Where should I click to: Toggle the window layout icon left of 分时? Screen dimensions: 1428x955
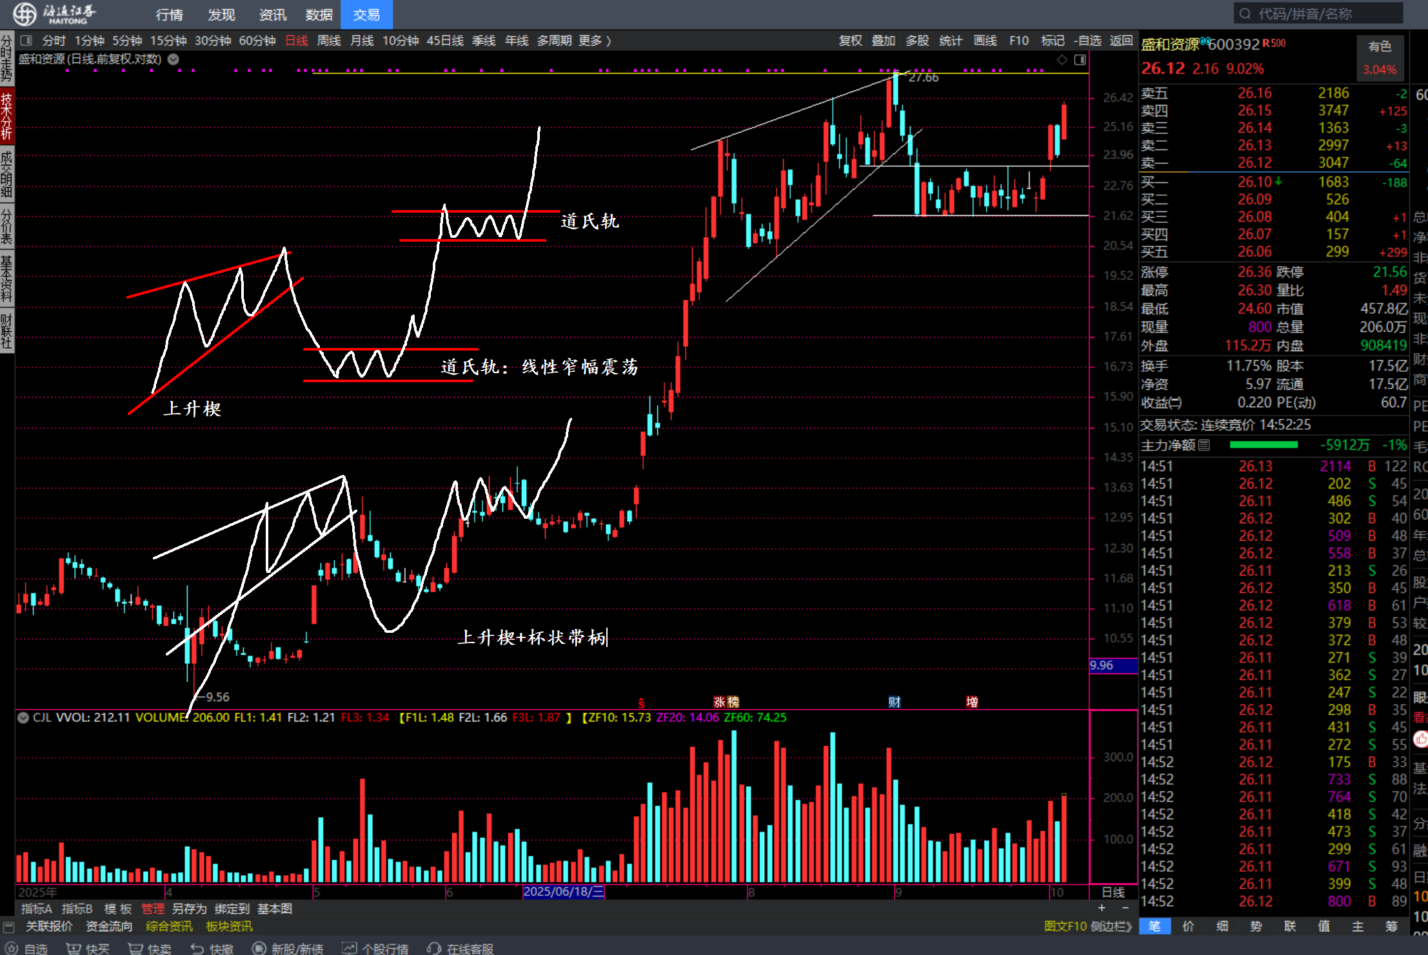point(26,41)
